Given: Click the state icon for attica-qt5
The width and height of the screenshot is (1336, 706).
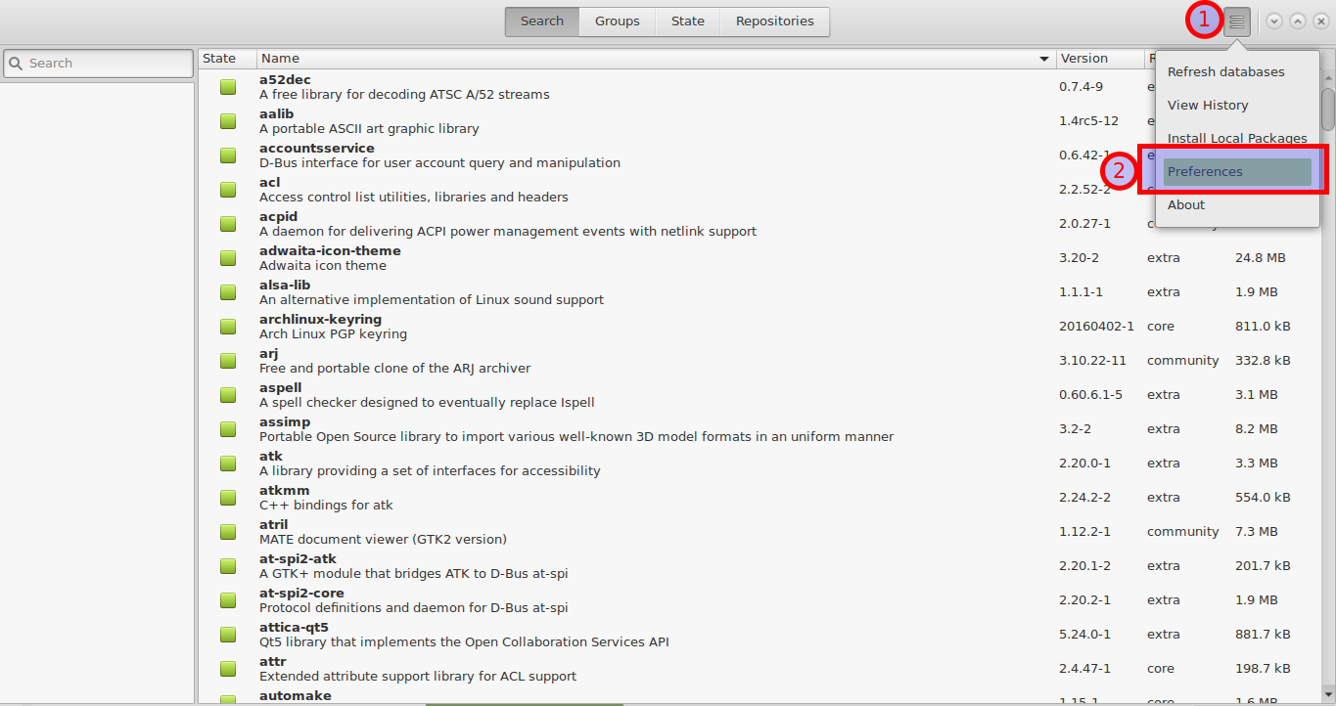Looking at the screenshot, I should point(228,635).
